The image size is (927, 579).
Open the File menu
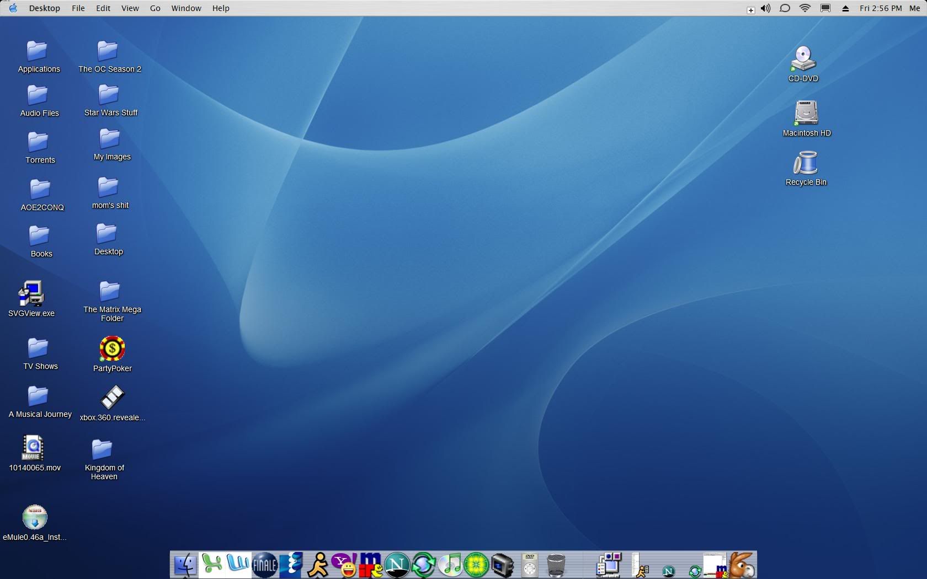78,8
